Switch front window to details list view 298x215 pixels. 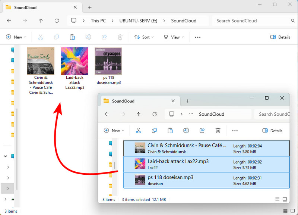277,199
